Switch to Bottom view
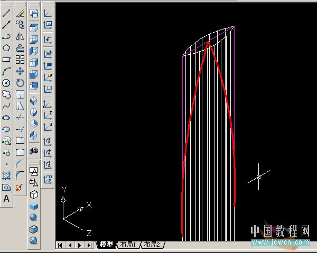 tap(34, 40)
